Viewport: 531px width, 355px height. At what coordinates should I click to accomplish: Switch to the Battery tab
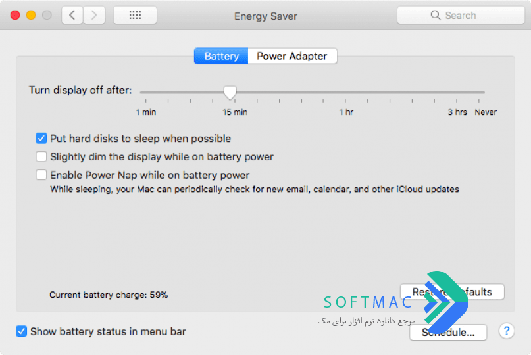(221, 56)
